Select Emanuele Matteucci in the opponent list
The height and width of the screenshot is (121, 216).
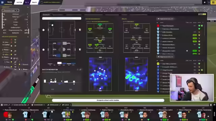(x=170, y=67)
